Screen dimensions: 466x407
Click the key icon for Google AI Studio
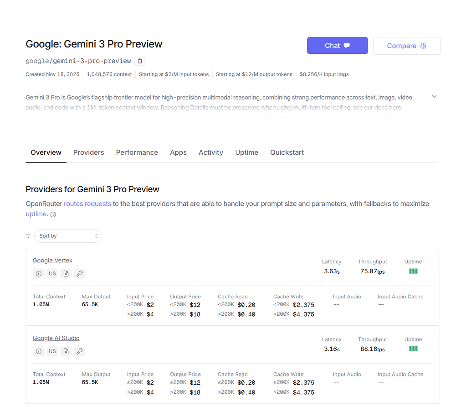80,351
